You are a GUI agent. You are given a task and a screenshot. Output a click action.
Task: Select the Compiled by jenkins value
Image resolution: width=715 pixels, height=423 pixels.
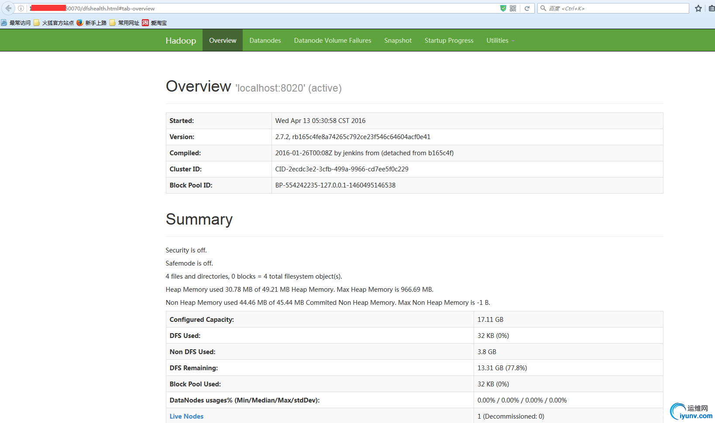(x=364, y=153)
